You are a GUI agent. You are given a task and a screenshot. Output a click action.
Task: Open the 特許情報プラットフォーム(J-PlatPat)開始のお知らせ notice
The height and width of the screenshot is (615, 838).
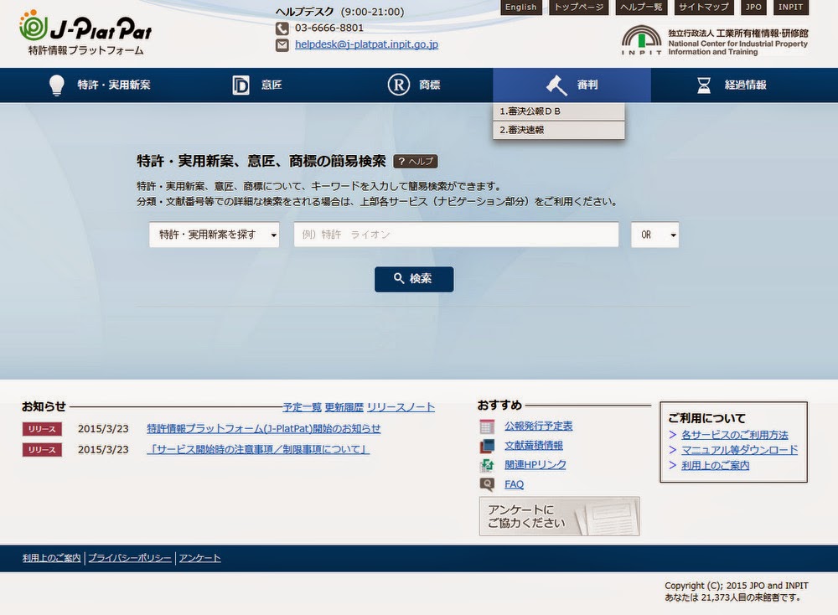[x=264, y=428]
